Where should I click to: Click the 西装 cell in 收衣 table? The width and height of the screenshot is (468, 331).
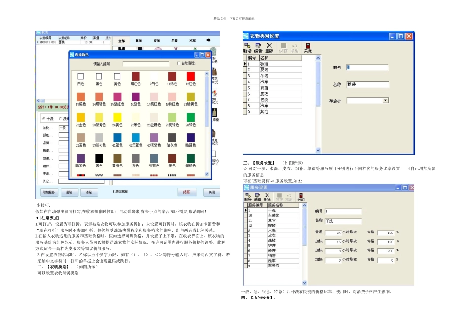[x=68, y=42]
